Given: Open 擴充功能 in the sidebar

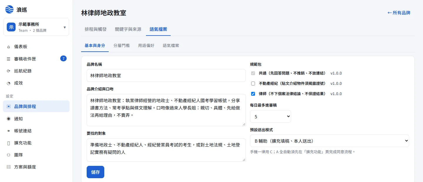Looking at the screenshot, I should (x=36, y=143).
